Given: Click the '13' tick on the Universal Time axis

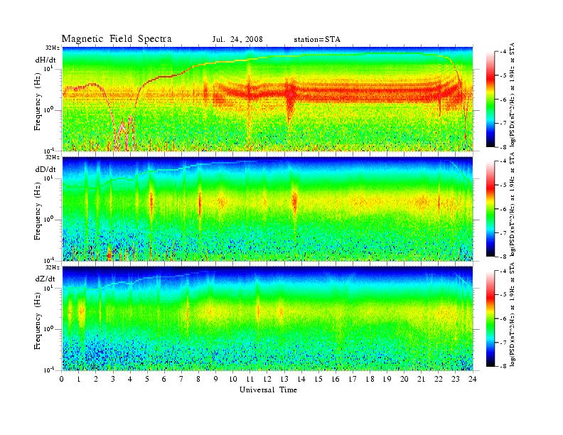Looking at the screenshot, I should pyautogui.click(x=284, y=379).
